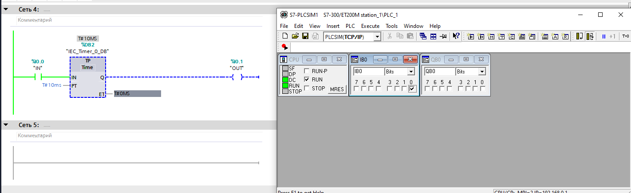631x193 pixels.
Task: Toggle bit 7 checkbox in the IB0 window
Action: click(x=356, y=89)
